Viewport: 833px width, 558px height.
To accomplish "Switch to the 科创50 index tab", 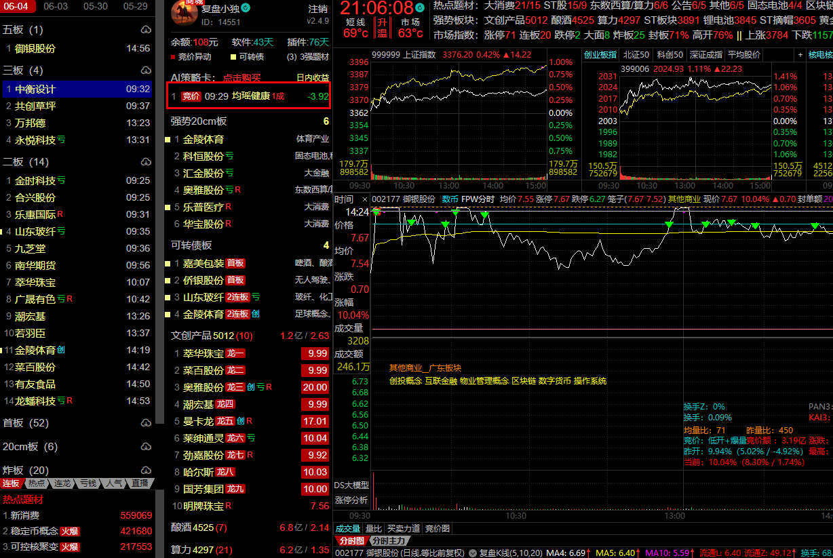I will point(668,54).
